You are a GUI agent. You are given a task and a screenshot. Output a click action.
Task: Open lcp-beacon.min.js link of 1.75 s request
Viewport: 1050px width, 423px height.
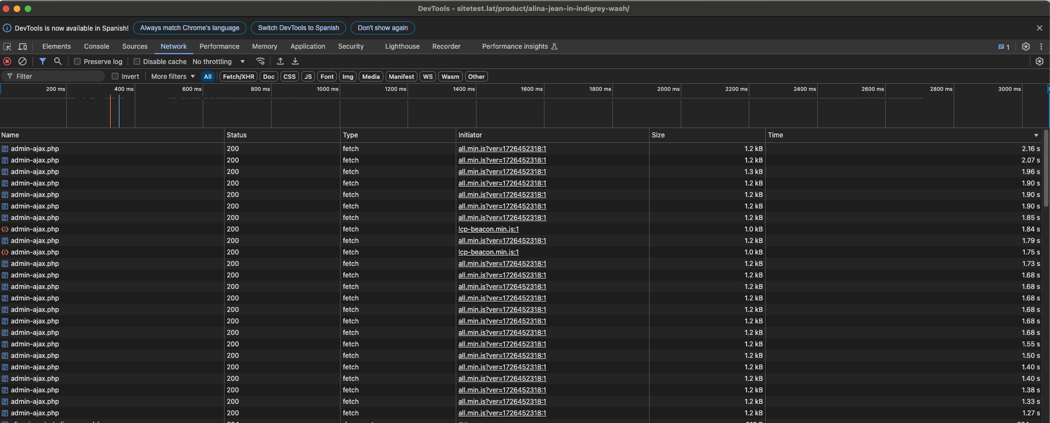(489, 252)
